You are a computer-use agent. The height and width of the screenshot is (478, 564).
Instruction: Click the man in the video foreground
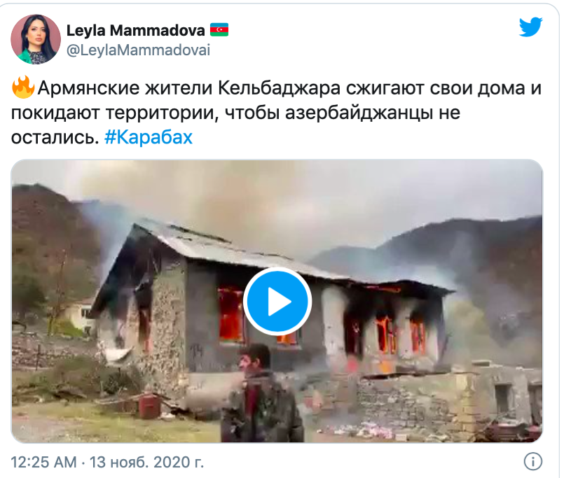[x=263, y=393]
